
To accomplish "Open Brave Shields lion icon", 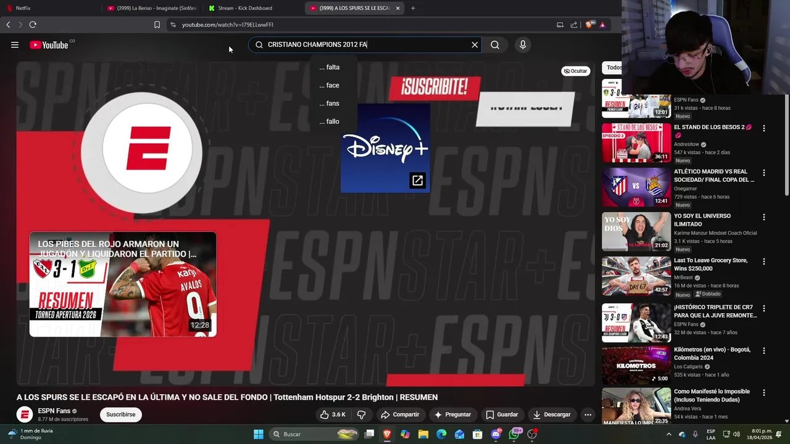I will coord(589,25).
